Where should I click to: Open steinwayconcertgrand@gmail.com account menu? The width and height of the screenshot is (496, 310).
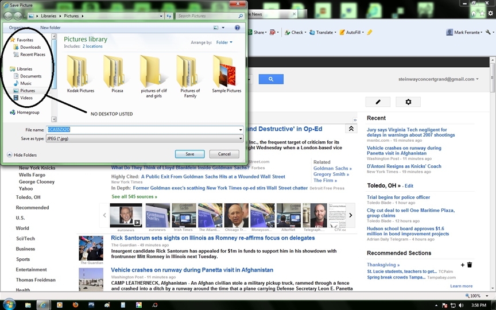(439, 79)
